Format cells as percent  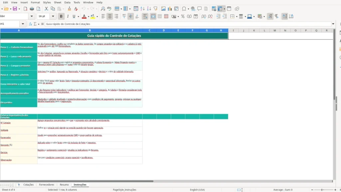(183, 16)
